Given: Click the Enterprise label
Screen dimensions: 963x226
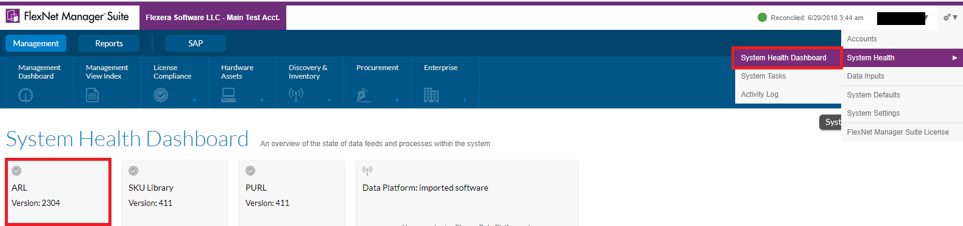Looking at the screenshot, I should click(441, 68).
